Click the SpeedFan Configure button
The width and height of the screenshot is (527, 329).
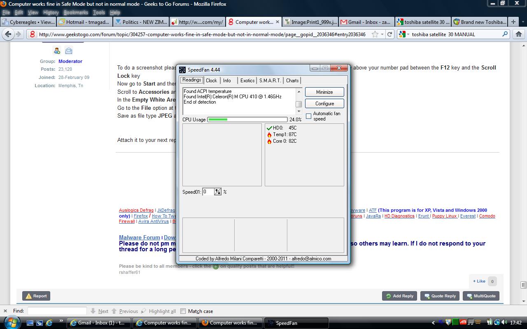click(x=324, y=104)
